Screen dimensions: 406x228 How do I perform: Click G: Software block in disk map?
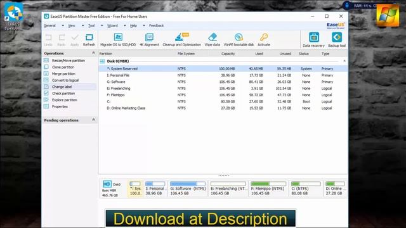(188, 189)
